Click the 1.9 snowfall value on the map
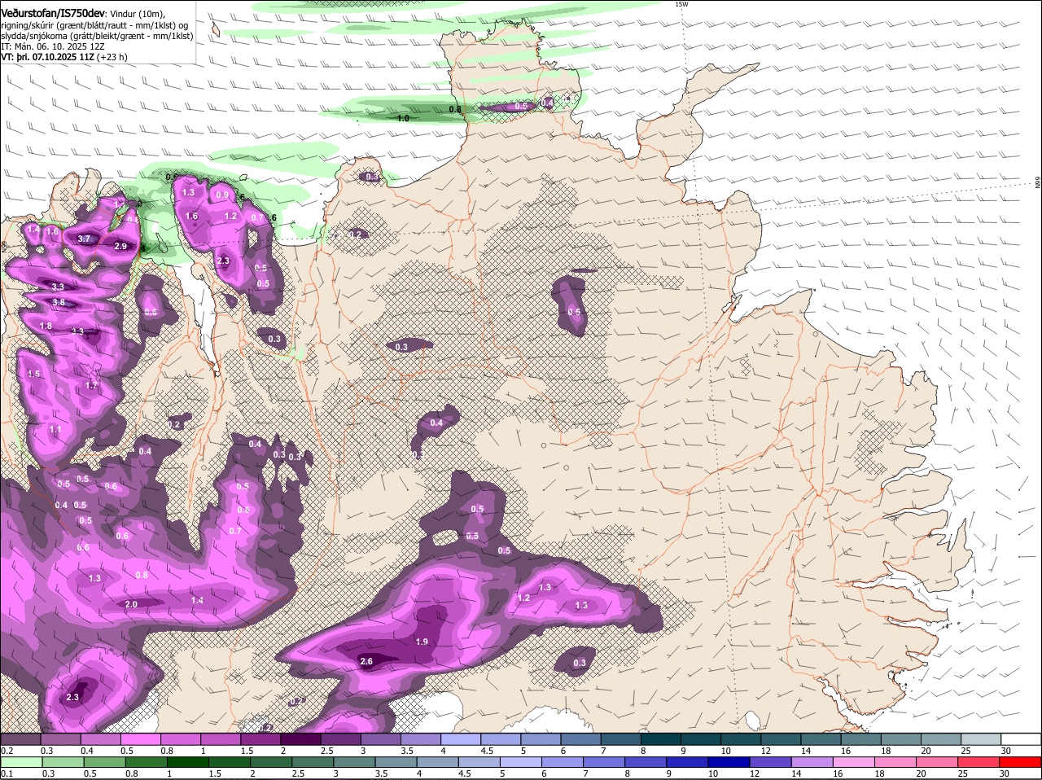The width and height of the screenshot is (1042, 780). point(422,642)
